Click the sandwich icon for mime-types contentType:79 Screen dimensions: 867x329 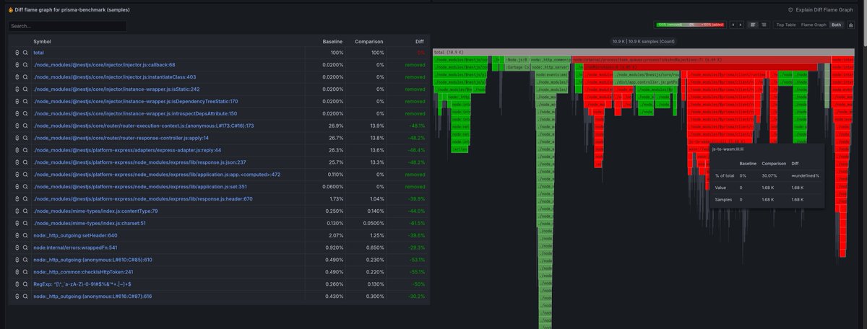[17, 211]
